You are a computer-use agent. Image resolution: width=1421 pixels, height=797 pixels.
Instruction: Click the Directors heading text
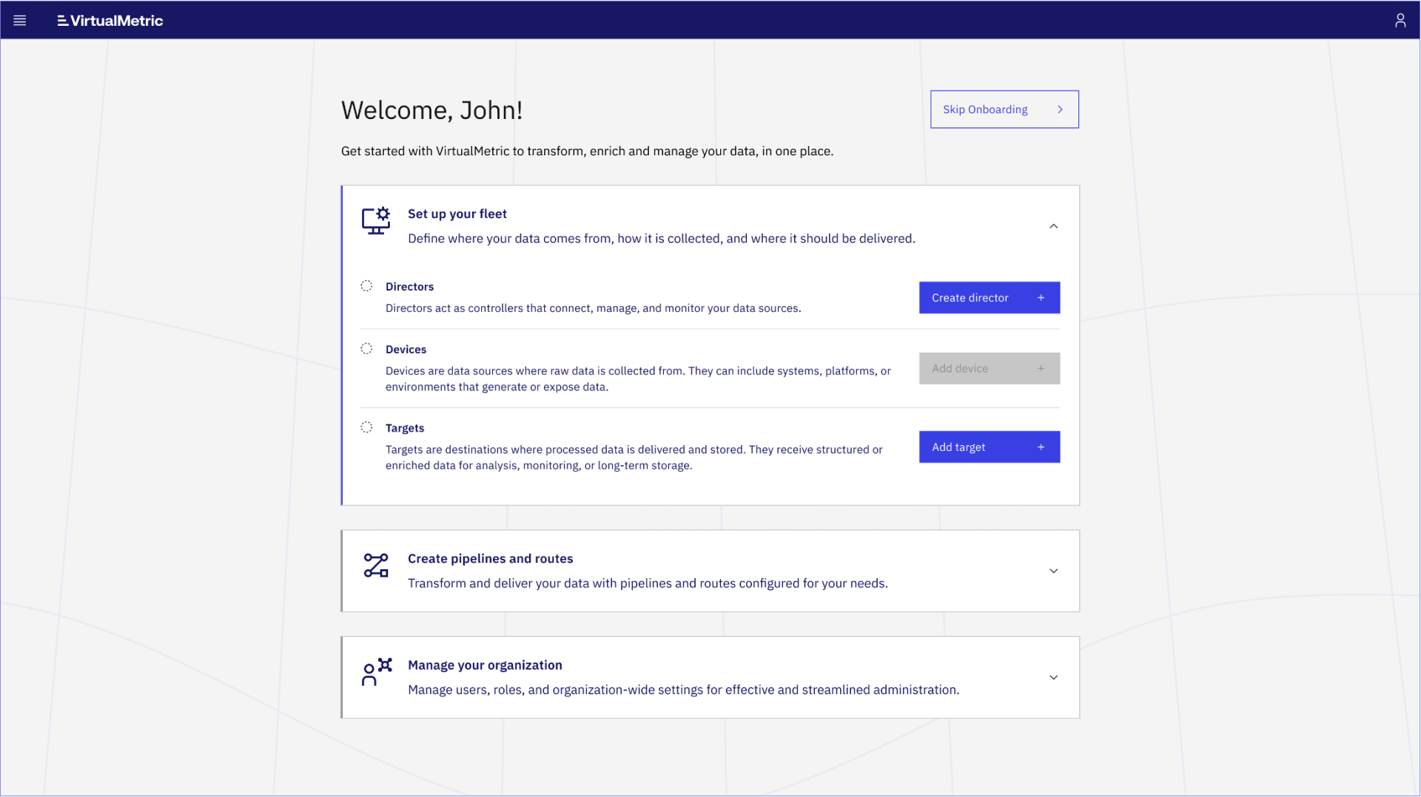click(x=409, y=286)
